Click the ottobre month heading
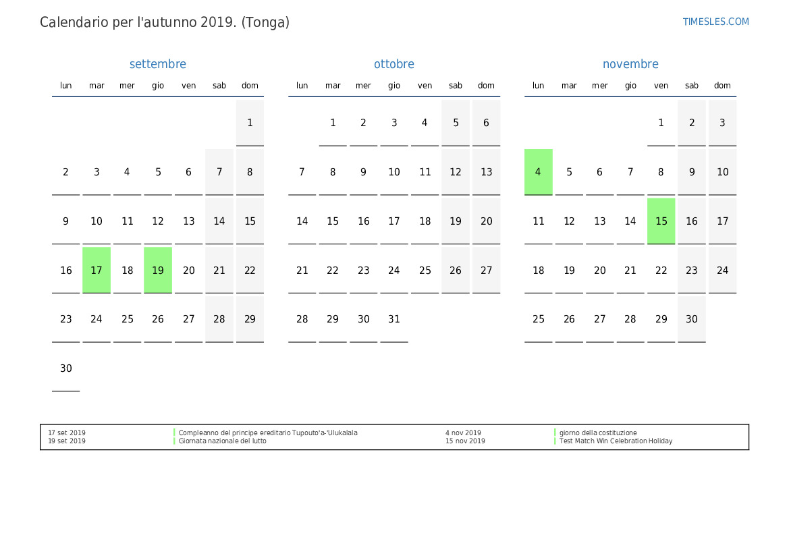 393,64
